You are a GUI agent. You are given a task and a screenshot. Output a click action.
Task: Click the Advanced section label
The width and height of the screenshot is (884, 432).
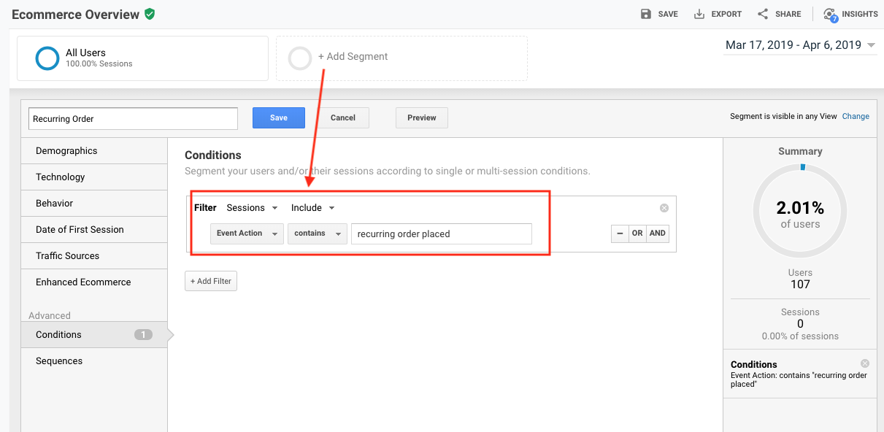pos(50,315)
